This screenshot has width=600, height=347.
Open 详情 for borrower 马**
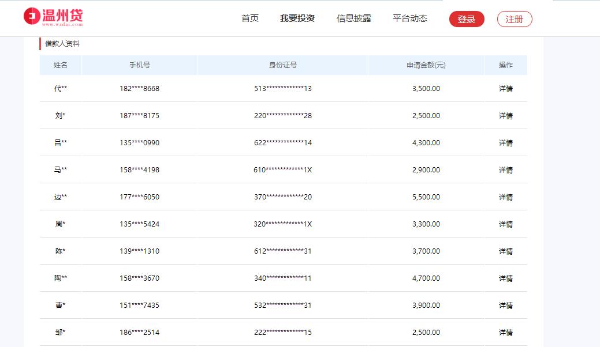(x=505, y=169)
